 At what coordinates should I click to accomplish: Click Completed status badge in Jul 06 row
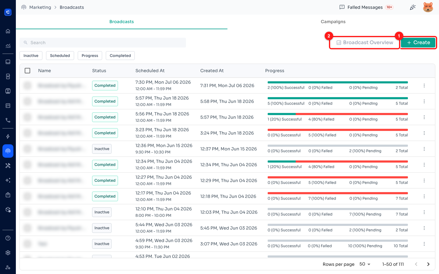105,86
